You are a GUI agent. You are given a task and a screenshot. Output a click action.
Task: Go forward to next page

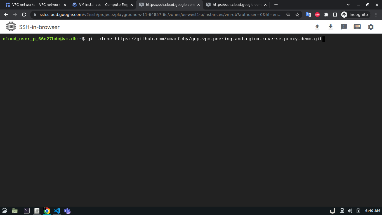[x=15, y=15]
